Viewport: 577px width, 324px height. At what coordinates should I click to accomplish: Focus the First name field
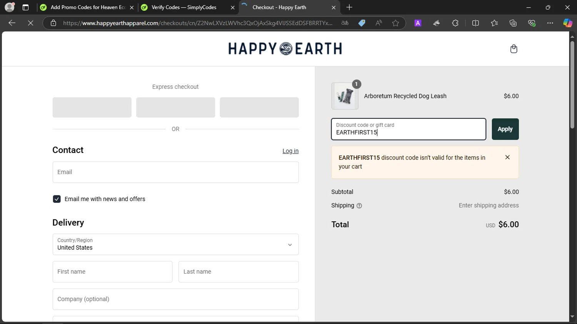coord(112,272)
